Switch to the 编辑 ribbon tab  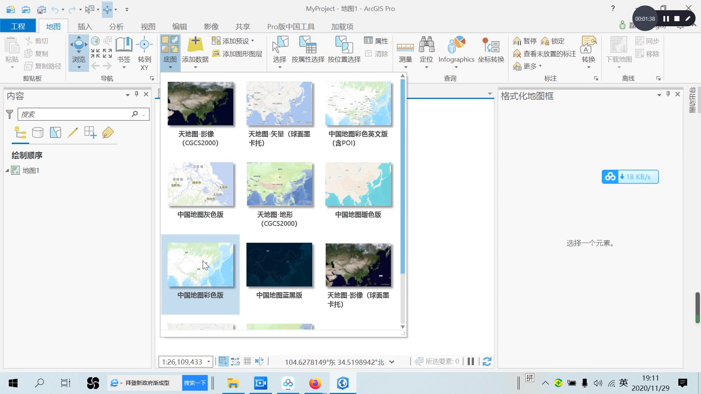[179, 26]
